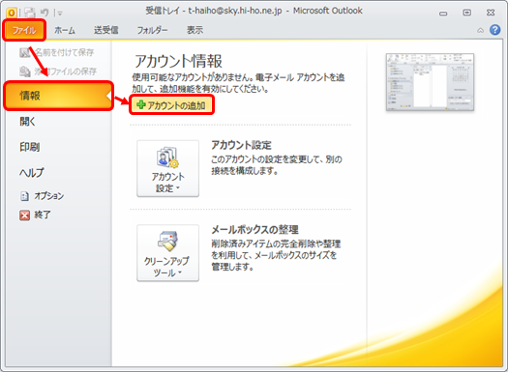Click the Outlook preview thumbnail

430,82
